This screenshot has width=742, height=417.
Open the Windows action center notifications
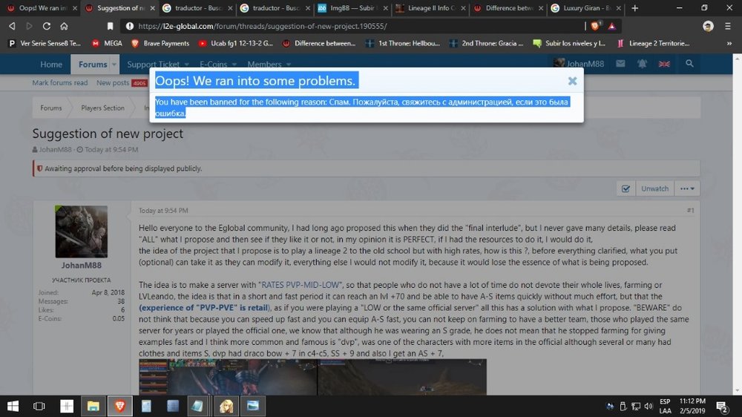[721, 406]
